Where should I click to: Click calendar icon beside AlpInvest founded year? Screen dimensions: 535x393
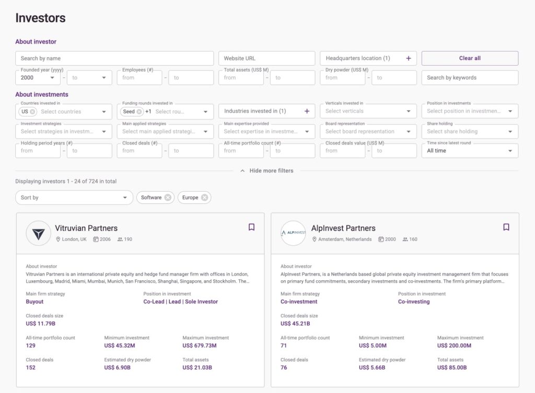click(381, 239)
